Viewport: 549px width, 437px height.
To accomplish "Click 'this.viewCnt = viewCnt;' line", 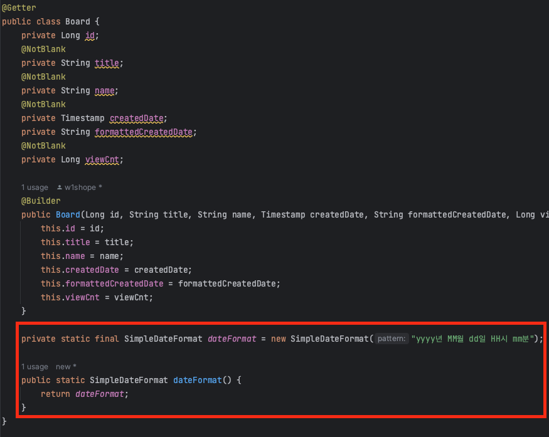I will [97, 297].
